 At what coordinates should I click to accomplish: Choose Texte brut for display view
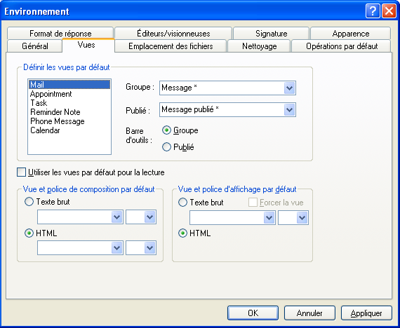[x=182, y=203]
